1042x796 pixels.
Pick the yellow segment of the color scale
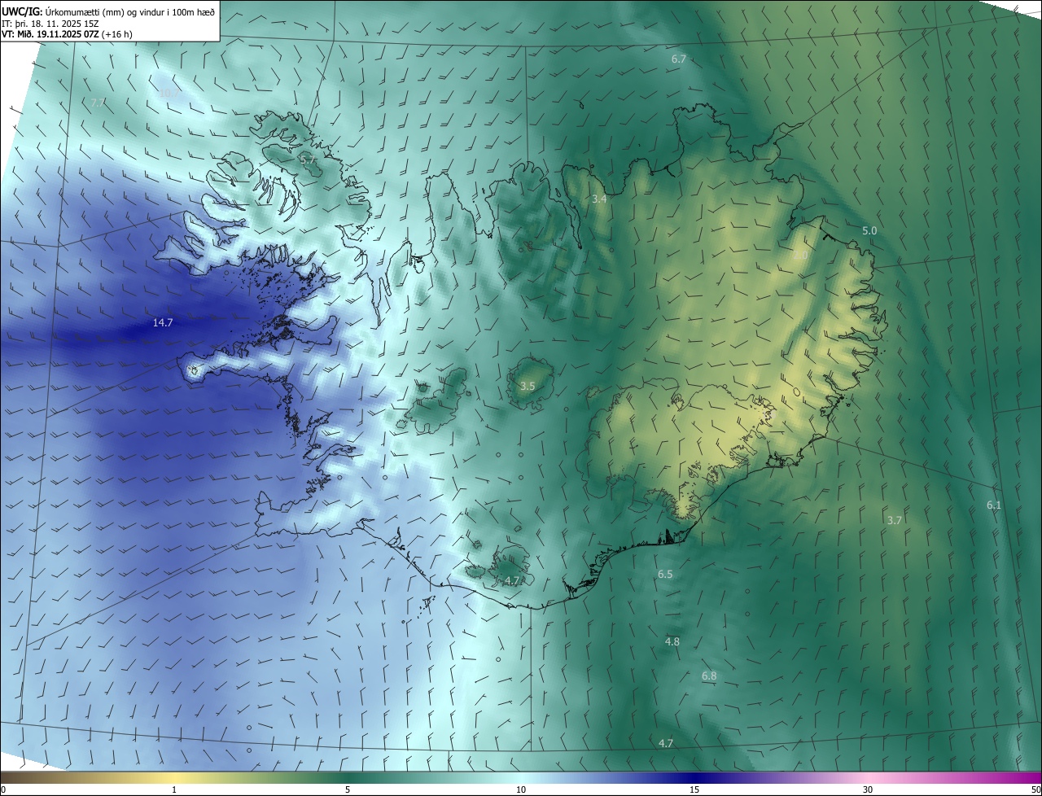pos(174,777)
